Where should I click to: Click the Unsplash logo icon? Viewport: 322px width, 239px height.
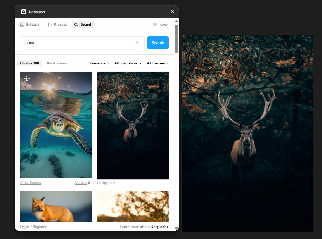pos(24,12)
